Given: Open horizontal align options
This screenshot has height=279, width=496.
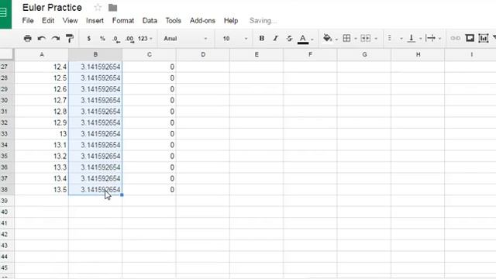Looking at the screenshot, I should pyautogui.click(x=389, y=38).
